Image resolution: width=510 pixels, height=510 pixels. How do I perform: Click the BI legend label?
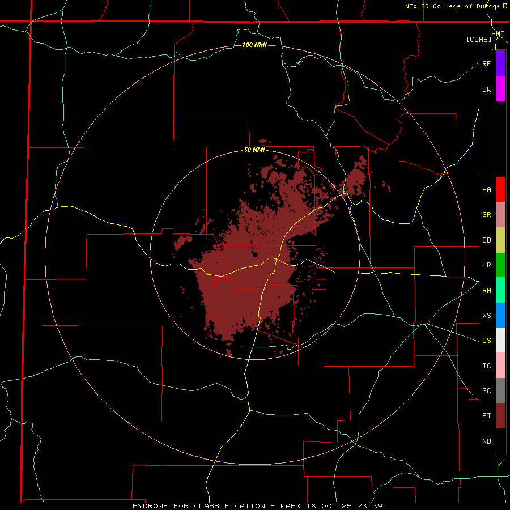click(x=486, y=416)
